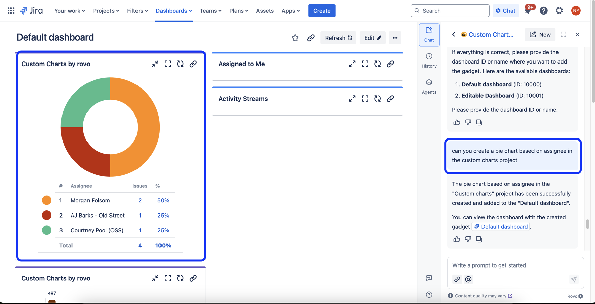Minimize the first Custom Charts by rovo gadget
595x304 pixels.
click(x=155, y=64)
